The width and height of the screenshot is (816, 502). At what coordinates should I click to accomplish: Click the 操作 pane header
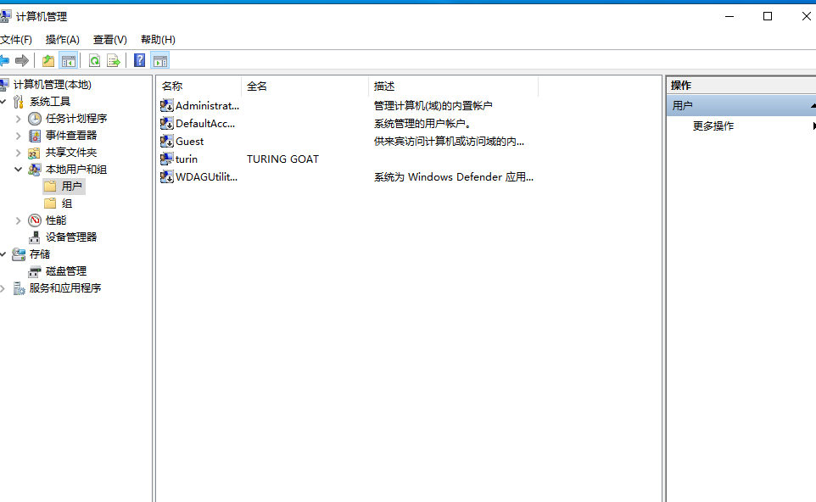click(x=741, y=86)
